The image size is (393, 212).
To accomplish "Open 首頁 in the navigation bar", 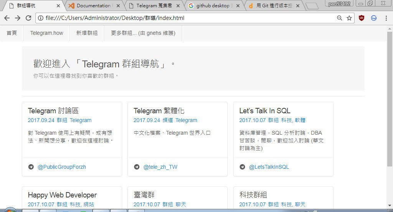I will 12,33.
